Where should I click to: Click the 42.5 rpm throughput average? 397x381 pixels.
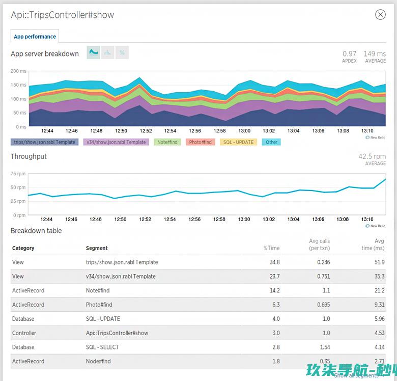click(372, 156)
